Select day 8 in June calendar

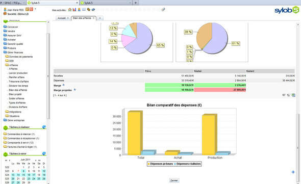(x=23, y=171)
